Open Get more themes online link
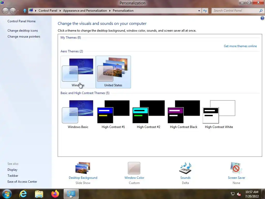Image resolution: width=265 pixels, height=199 pixels. click(240, 46)
